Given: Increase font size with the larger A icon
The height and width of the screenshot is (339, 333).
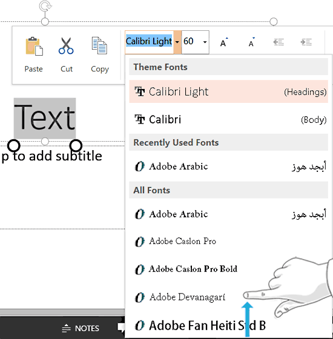Looking at the screenshot, I should pyautogui.click(x=223, y=42).
